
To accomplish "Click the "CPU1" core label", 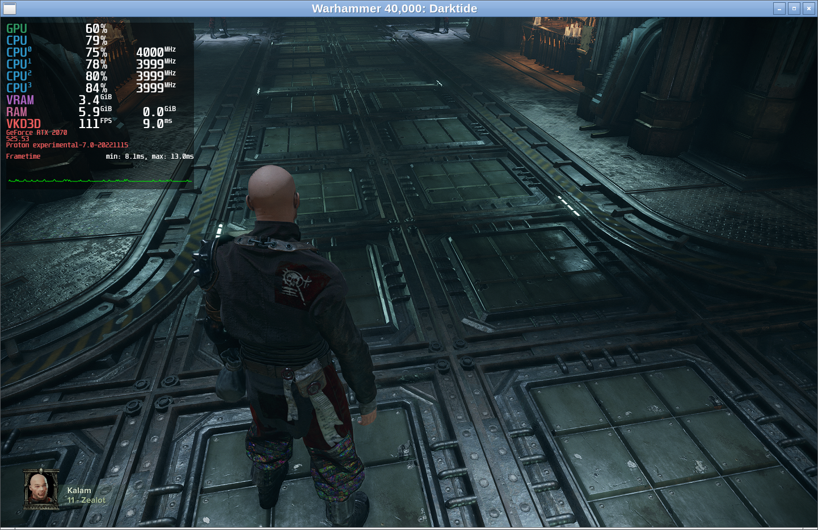I will pyautogui.click(x=19, y=64).
